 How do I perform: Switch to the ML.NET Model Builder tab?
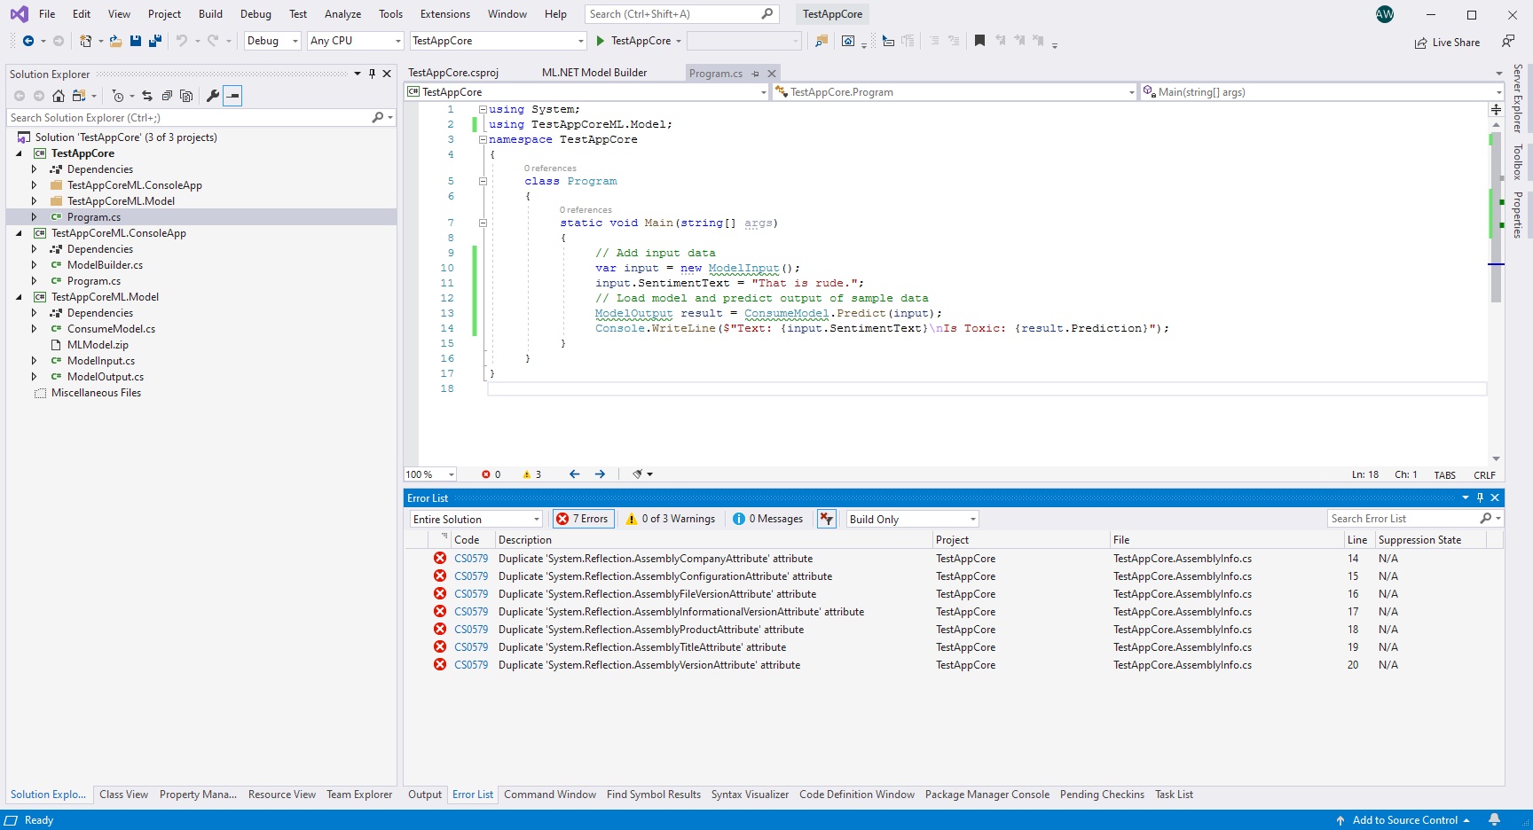pyautogui.click(x=594, y=73)
